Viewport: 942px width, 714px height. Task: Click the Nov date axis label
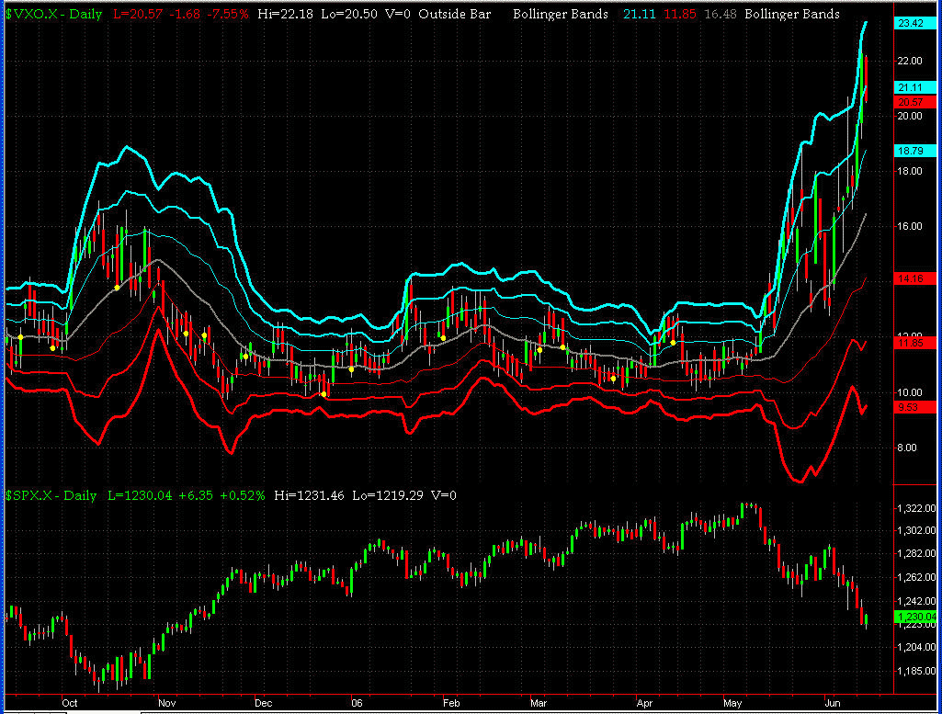coord(166,703)
